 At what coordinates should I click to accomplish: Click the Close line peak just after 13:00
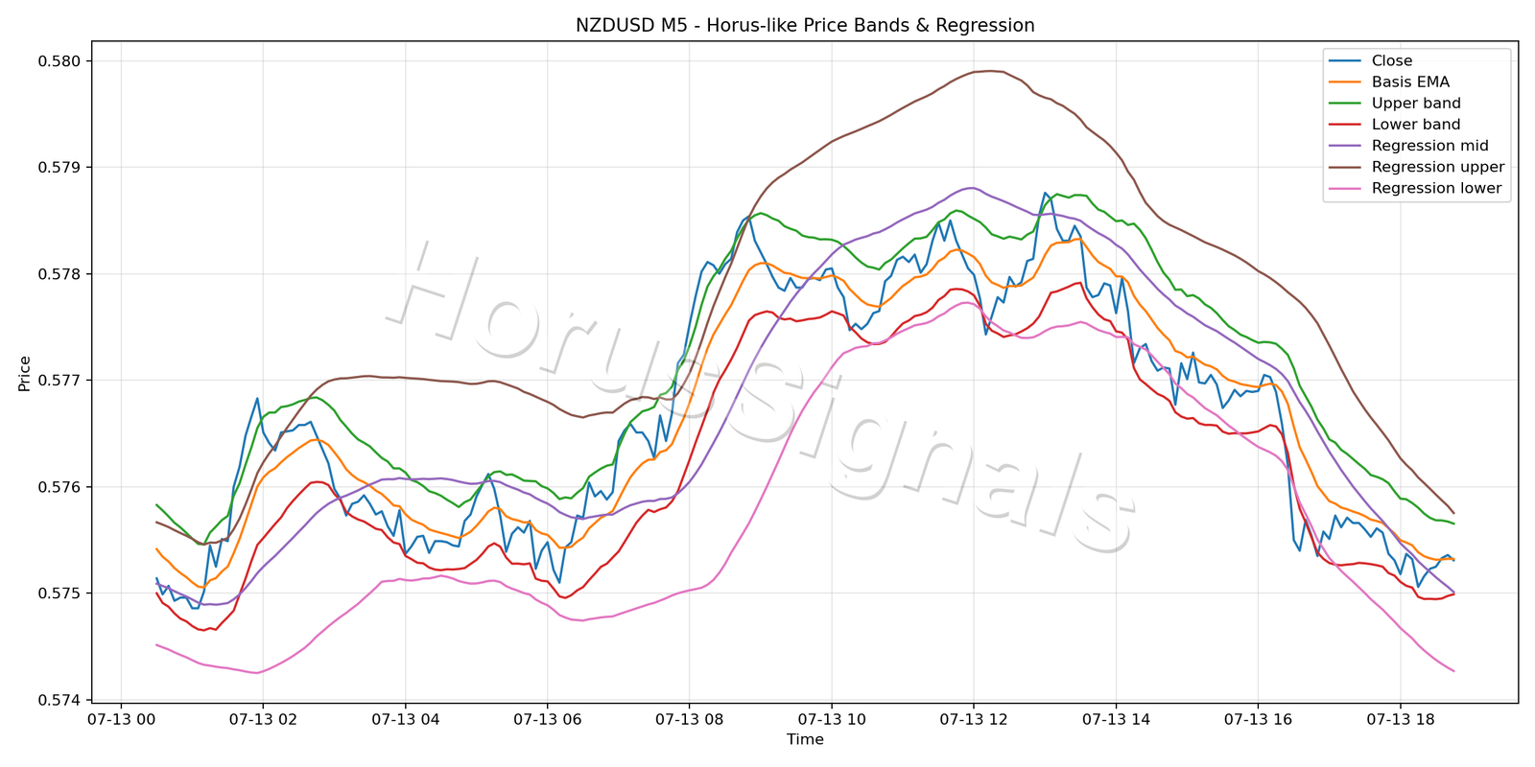[x=1045, y=193]
